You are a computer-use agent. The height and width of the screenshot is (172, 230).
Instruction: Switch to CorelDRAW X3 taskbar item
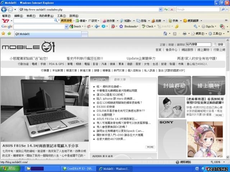coord(78,169)
